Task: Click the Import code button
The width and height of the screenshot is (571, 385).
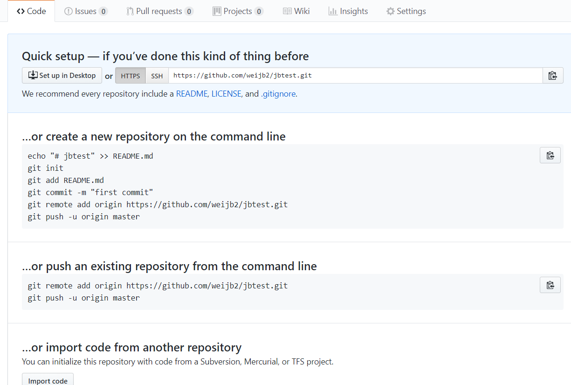Action: coord(48,380)
